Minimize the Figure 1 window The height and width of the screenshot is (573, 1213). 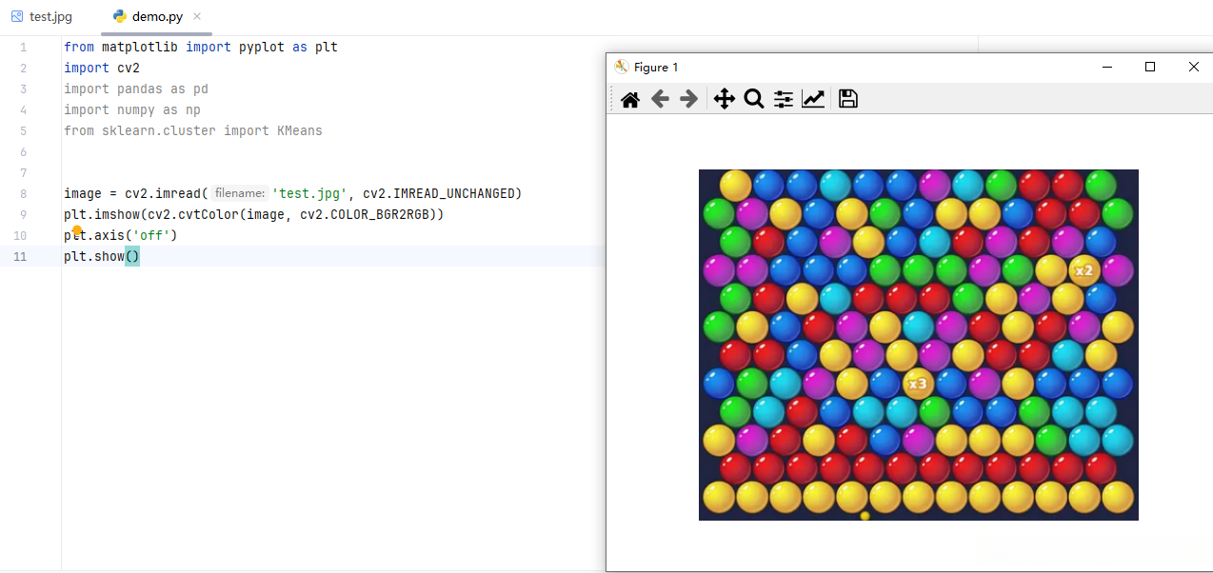(x=1107, y=67)
